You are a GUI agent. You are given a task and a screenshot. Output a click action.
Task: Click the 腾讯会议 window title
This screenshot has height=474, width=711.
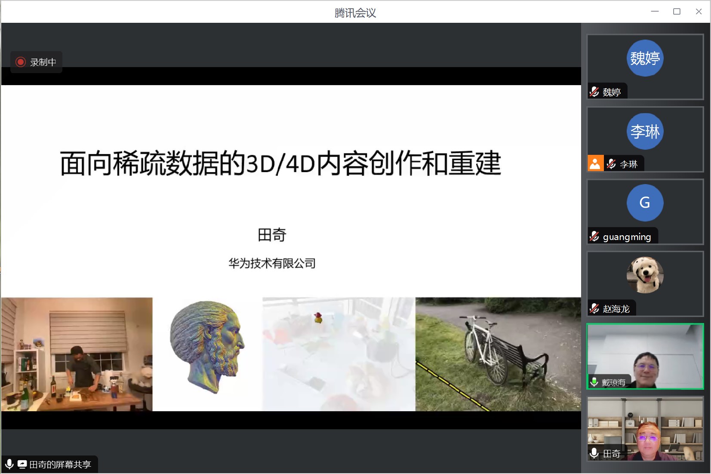[355, 12]
